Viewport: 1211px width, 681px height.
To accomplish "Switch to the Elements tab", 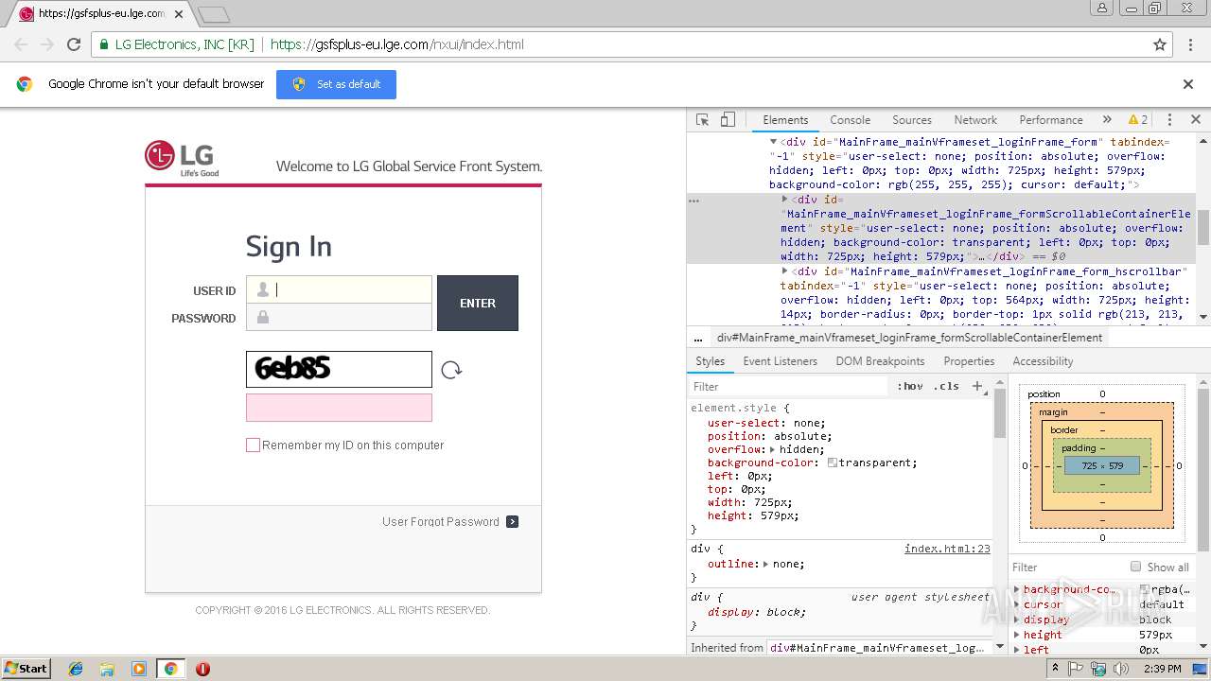I will [x=785, y=120].
